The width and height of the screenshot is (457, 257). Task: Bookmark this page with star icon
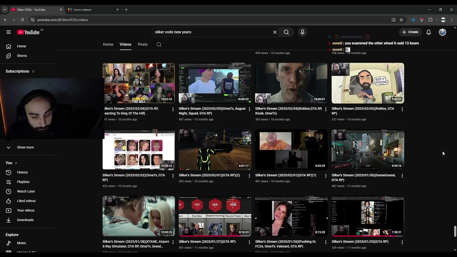(x=401, y=20)
